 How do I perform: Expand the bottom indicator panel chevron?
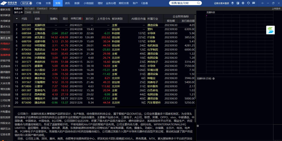[x=198, y=126]
